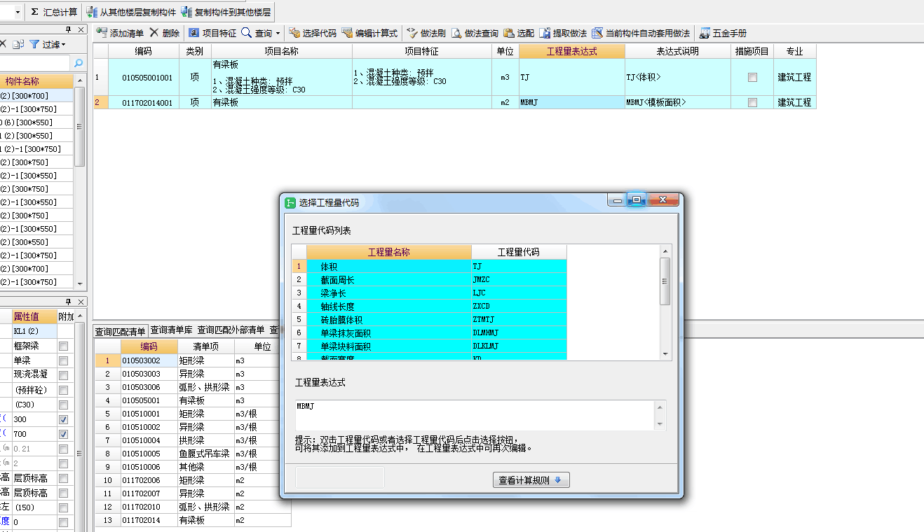Select 鱼腹式吊车梁 row in matched list
Viewport: 924px width, 532px height.
pyautogui.click(x=193, y=454)
